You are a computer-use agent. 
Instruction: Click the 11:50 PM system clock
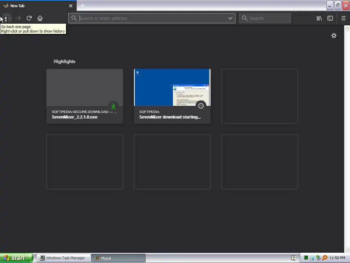click(x=337, y=258)
